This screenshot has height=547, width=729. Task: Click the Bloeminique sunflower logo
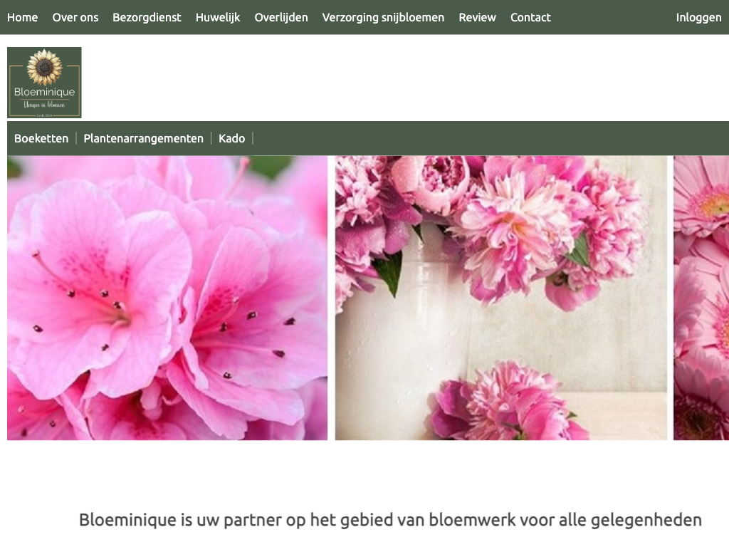44,83
